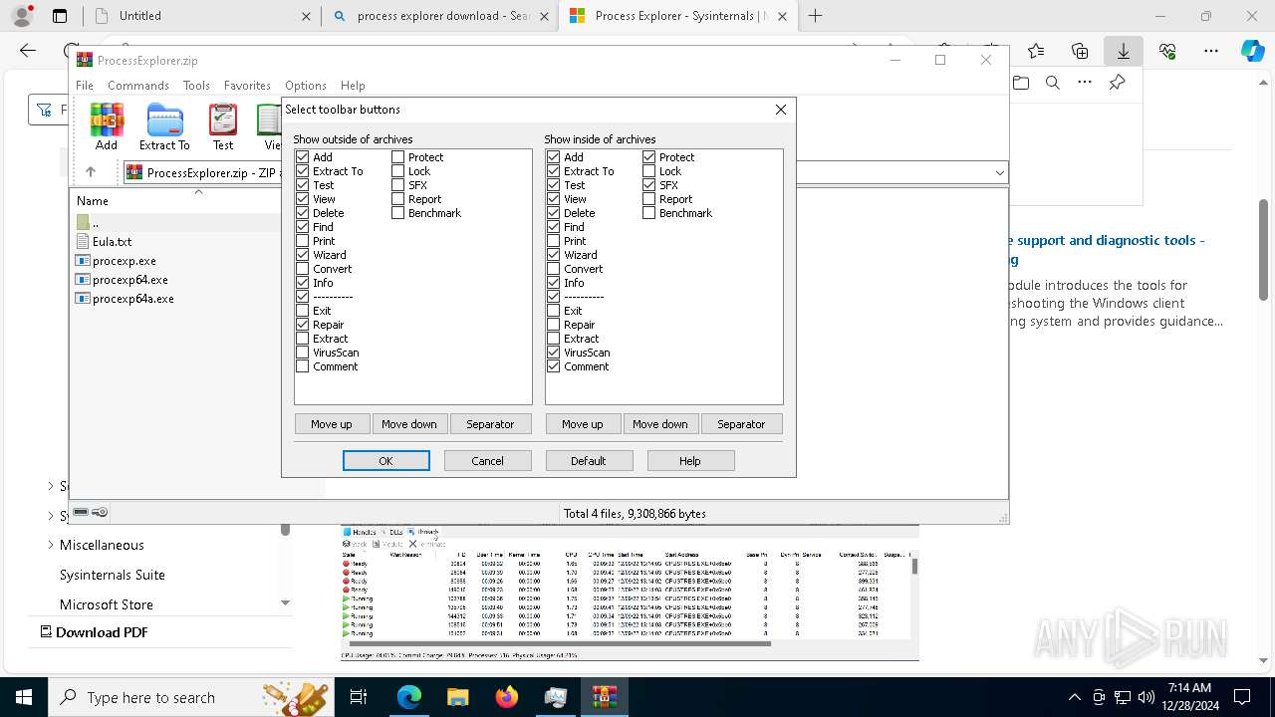
Task: Launch Microsoft Edge from taskbar
Action: [409, 697]
